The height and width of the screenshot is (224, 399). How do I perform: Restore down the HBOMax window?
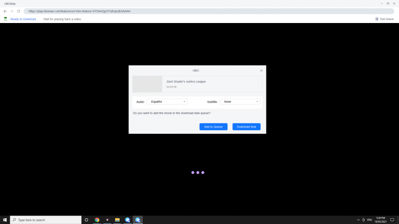click(388, 4)
